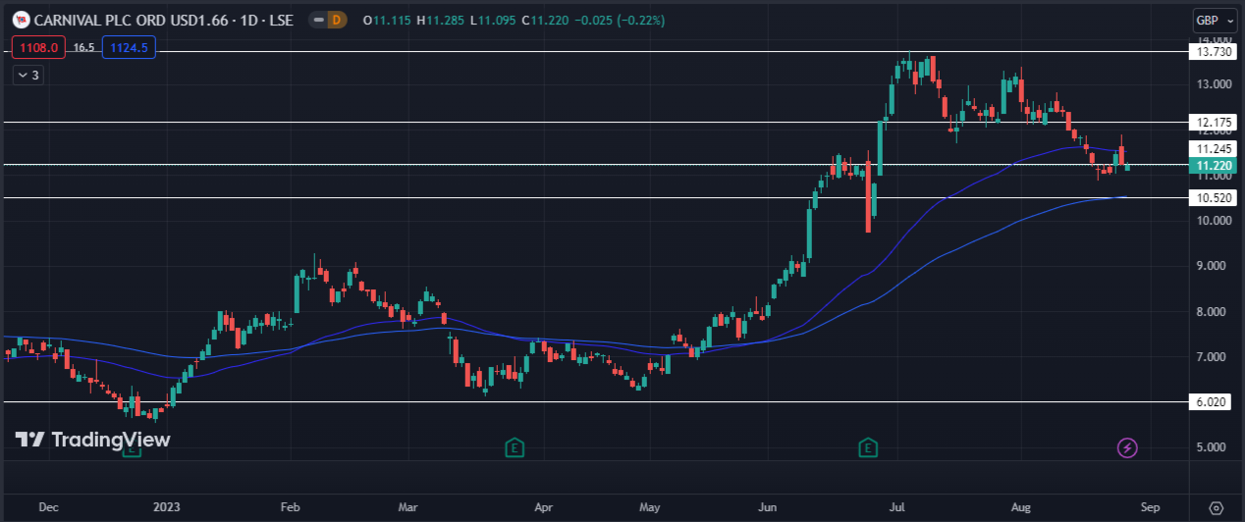Click the Feb label on time axis
1245x522 pixels.
(290, 507)
